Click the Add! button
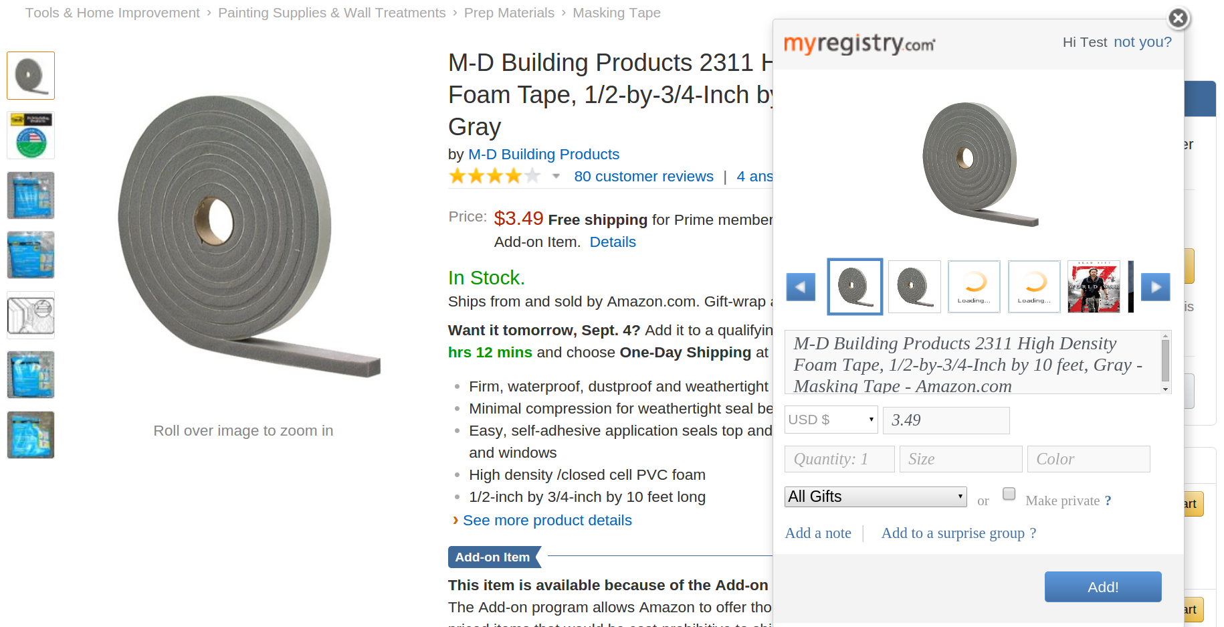Viewport: 1224px width, 627px height. point(1103,587)
